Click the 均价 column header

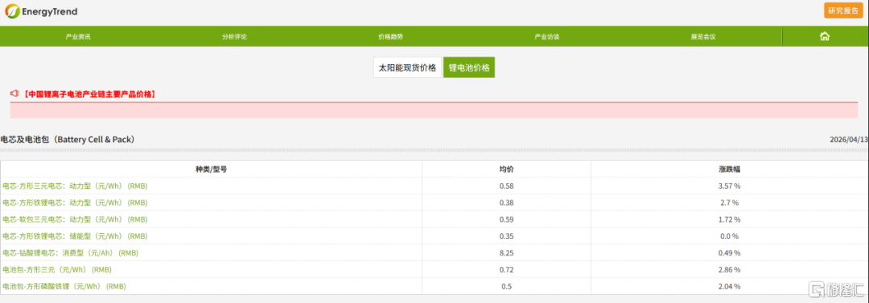click(x=506, y=170)
